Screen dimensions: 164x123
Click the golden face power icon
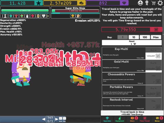(x=38, y=16)
